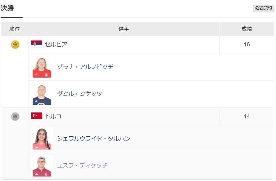
Task: Click the 順位 column header
Action: pyautogui.click(x=15, y=29)
